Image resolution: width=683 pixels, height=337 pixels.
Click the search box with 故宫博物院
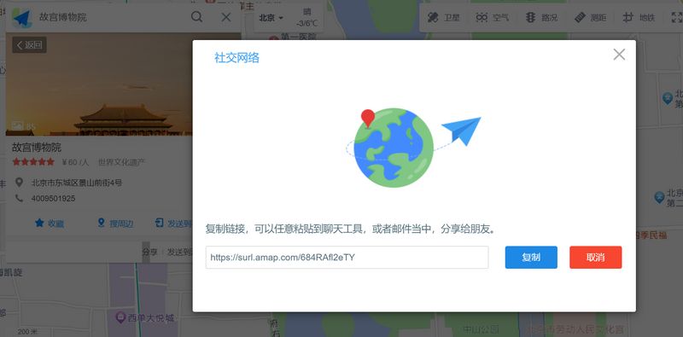pos(111,17)
